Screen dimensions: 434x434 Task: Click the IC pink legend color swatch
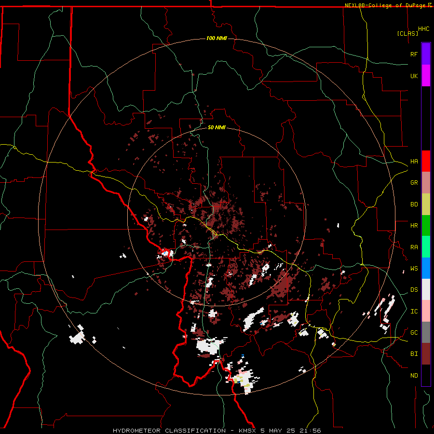click(x=426, y=311)
